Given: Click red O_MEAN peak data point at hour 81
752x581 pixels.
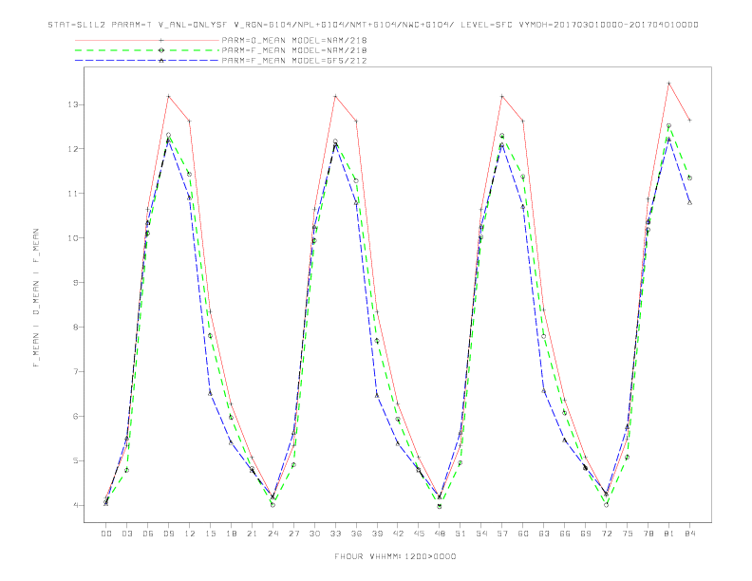Looking at the screenshot, I should click(x=668, y=84).
